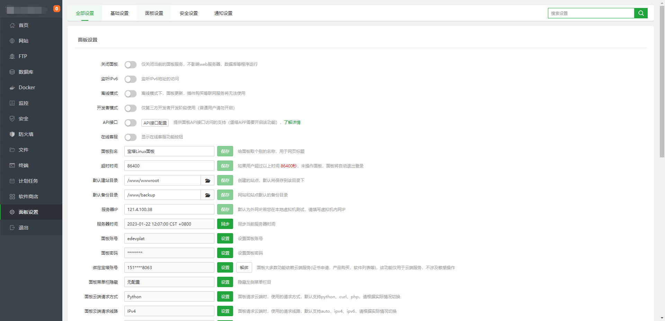Switch to the 安全设置 tab

[188, 13]
